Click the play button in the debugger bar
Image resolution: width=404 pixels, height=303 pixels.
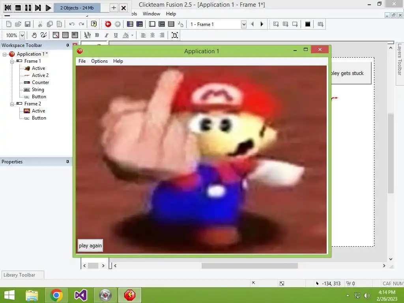[x=48, y=8]
